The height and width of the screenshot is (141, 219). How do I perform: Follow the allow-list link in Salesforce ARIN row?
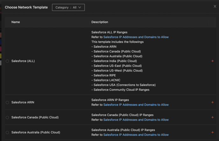[136, 105]
